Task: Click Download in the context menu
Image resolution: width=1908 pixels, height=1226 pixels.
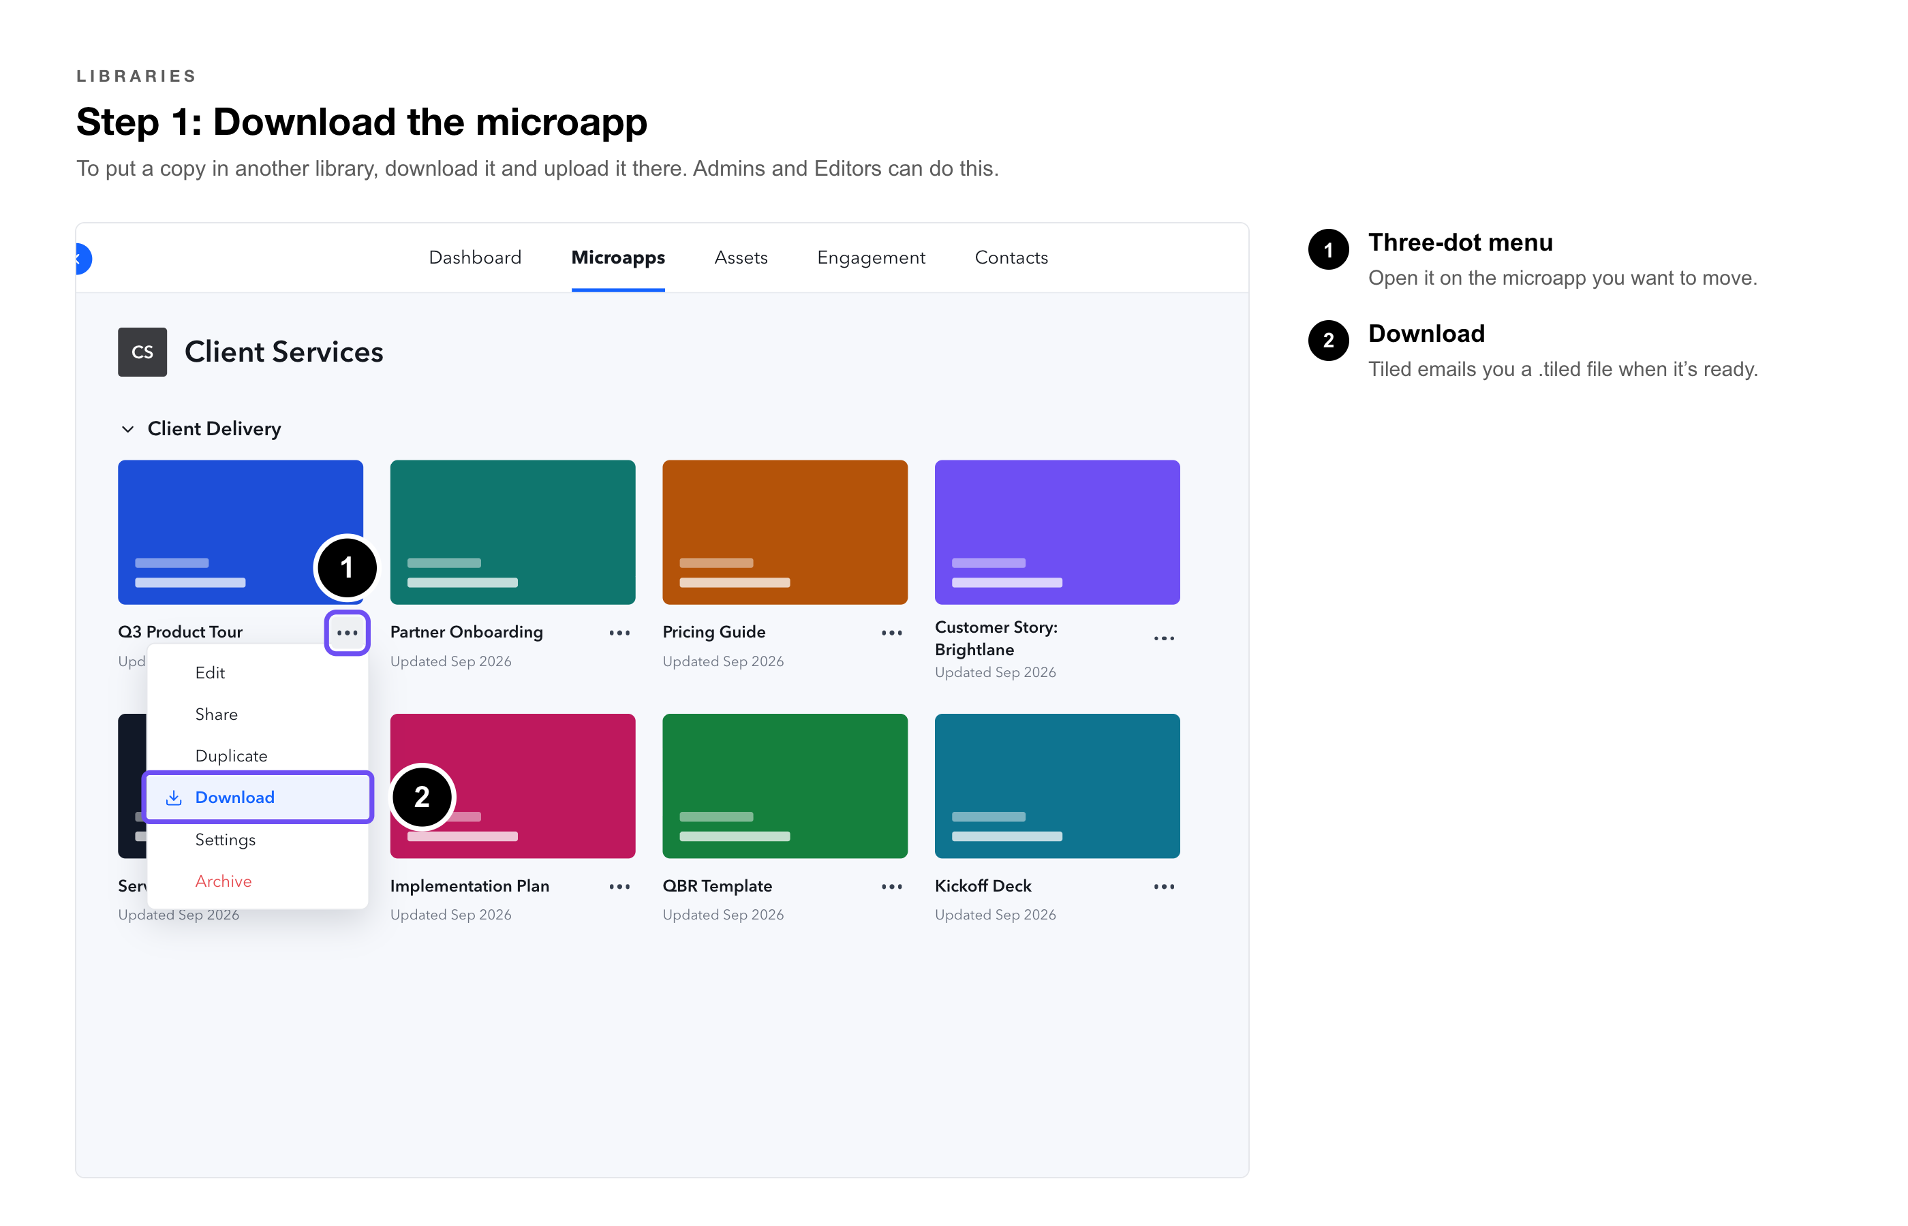Action: tap(257, 797)
